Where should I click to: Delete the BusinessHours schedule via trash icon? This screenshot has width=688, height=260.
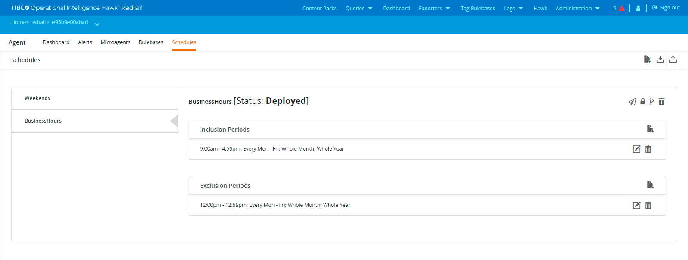(662, 102)
